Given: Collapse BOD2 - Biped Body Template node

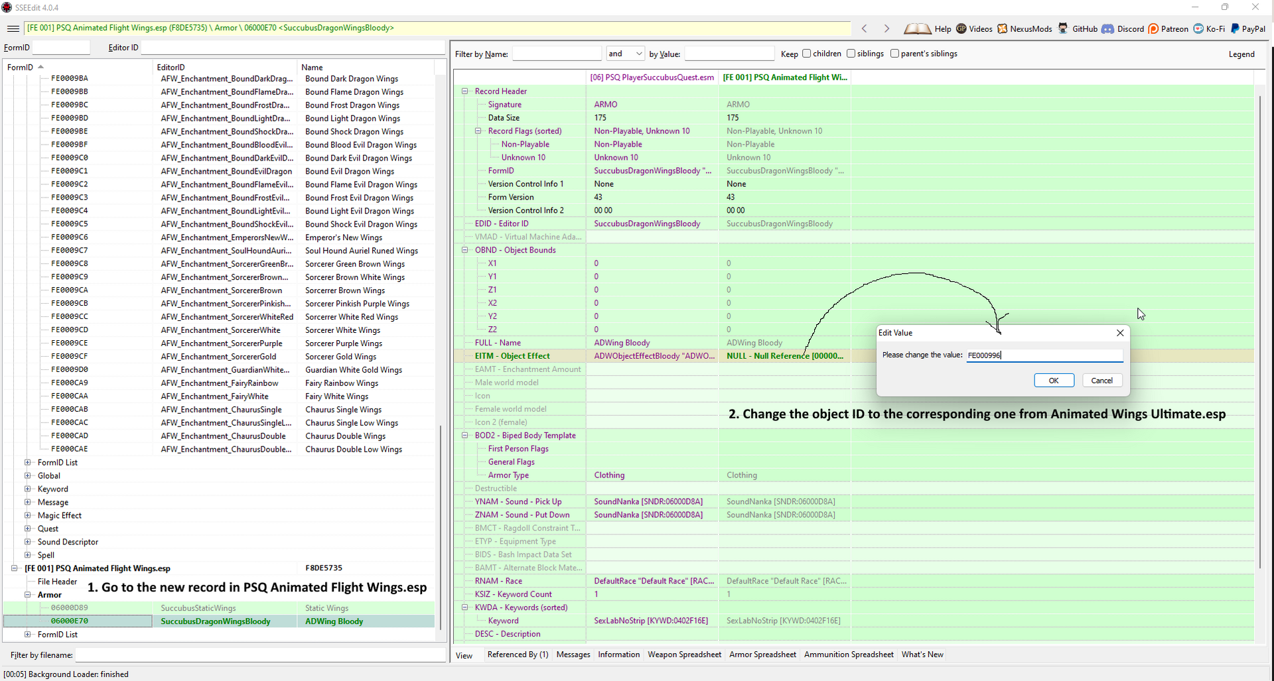Looking at the screenshot, I should (465, 436).
